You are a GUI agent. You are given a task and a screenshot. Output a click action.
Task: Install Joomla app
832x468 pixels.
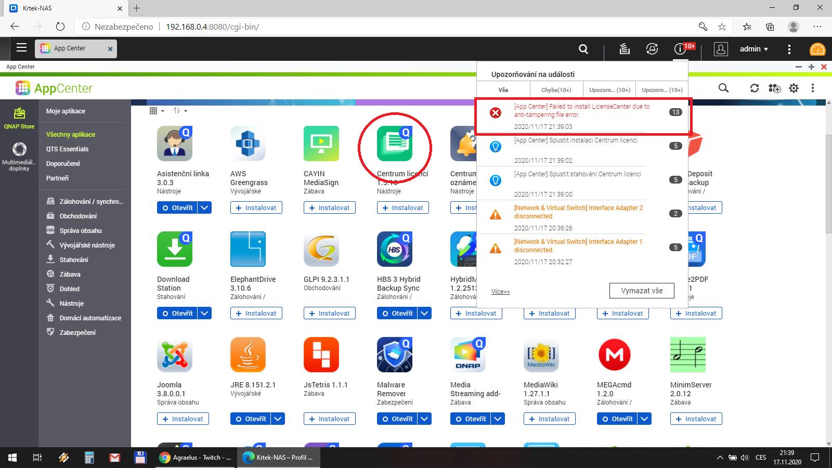183,419
